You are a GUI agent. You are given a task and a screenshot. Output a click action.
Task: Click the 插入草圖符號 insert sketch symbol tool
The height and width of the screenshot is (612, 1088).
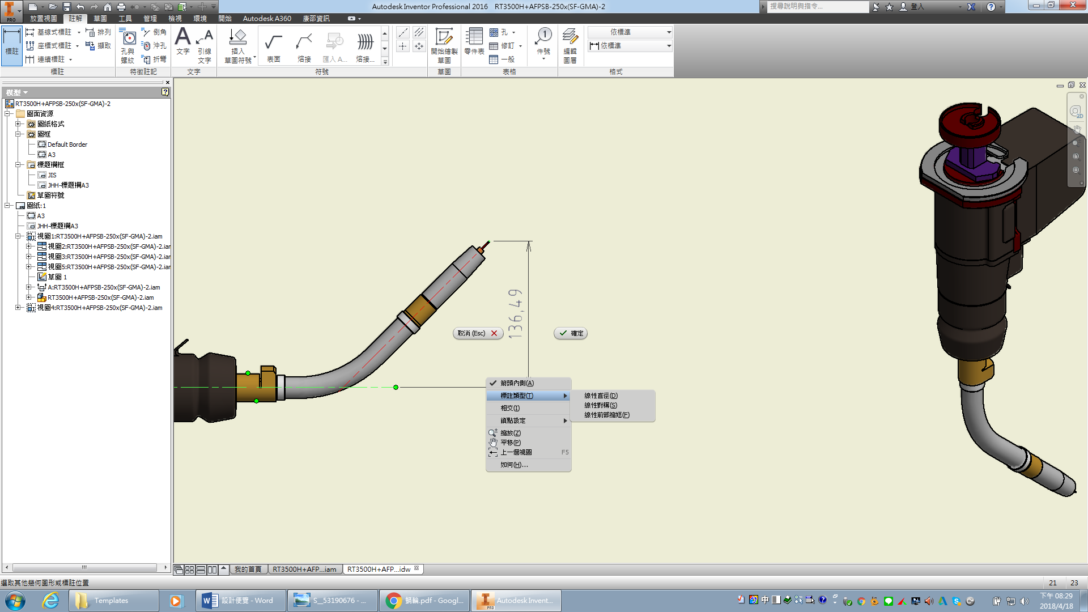(238, 46)
